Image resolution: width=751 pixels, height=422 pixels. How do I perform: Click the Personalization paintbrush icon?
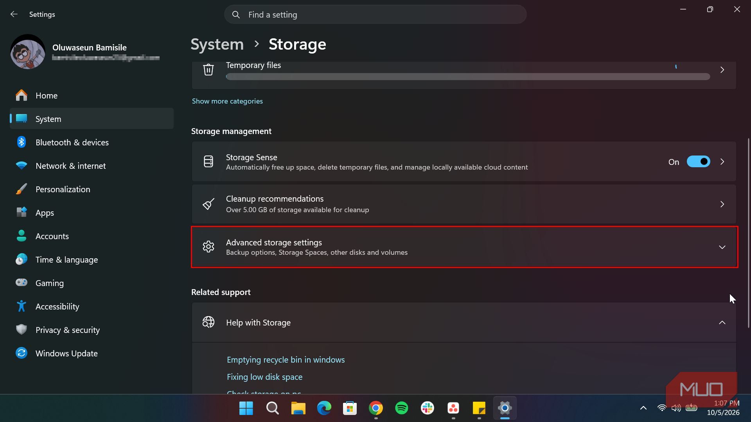point(22,189)
